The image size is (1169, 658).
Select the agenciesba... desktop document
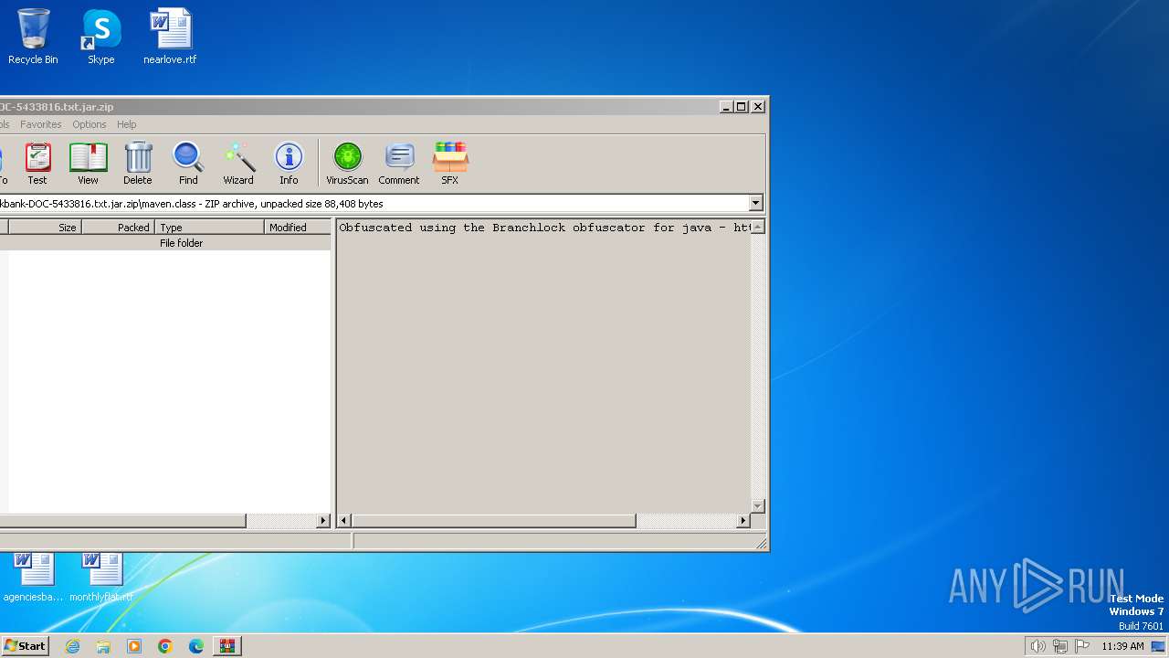tap(34, 578)
